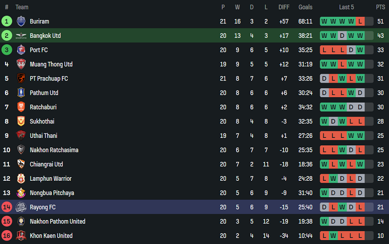Click the Uthai Thani team crest
The width and height of the screenshot is (389, 244).
21,135
